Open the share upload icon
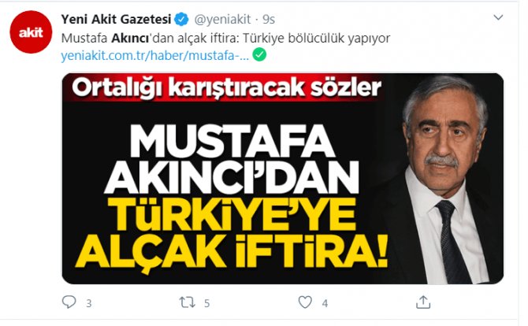 pyautogui.click(x=423, y=302)
